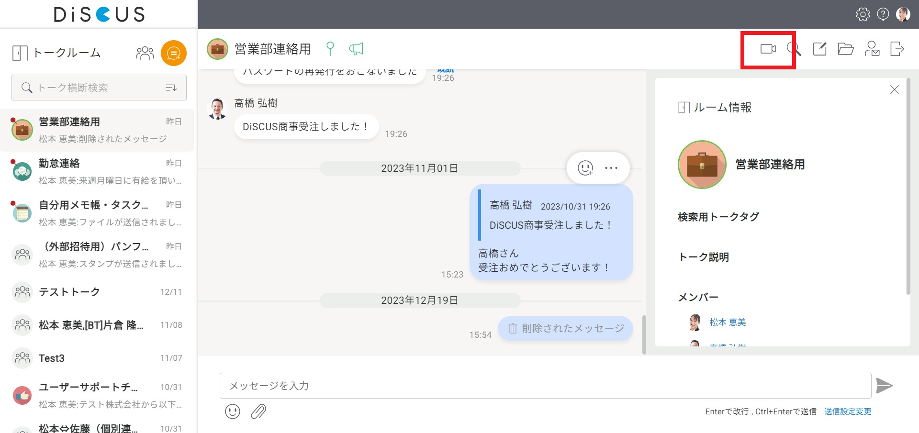Open ユーザーサポートチ room
Viewport: 919px width, 433px height.
(97, 395)
